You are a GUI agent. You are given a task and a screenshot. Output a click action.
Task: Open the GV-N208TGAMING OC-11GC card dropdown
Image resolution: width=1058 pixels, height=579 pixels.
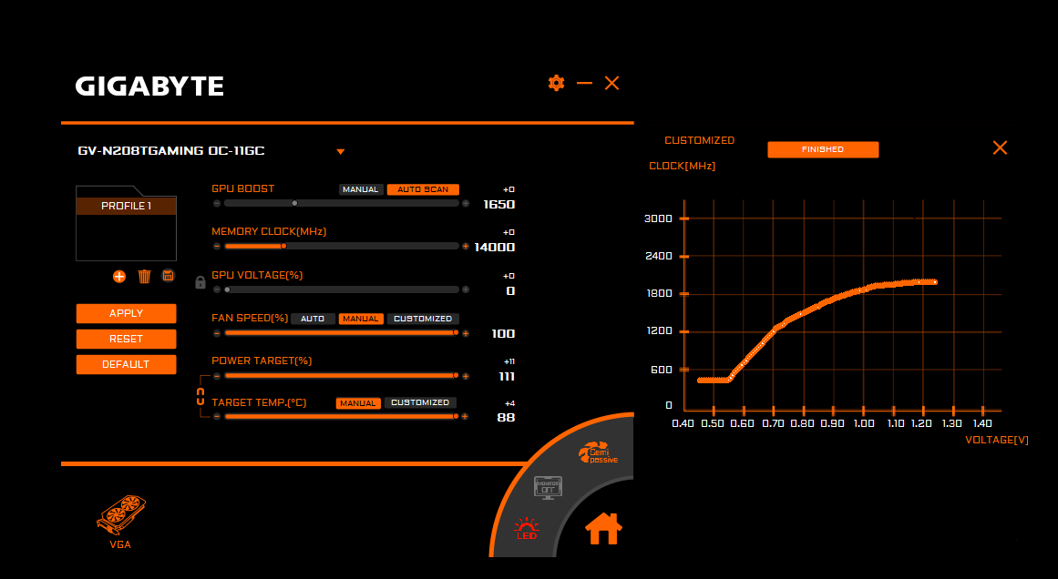pyautogui.click(x=341, y=152)
